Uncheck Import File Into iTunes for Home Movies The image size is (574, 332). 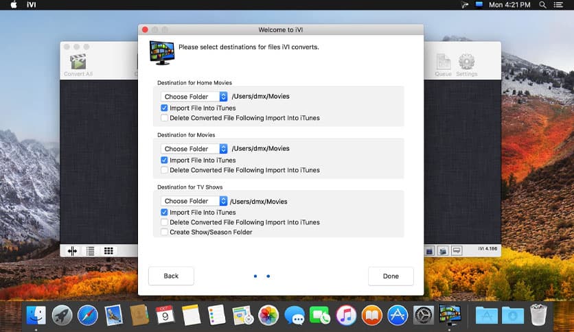164,108
